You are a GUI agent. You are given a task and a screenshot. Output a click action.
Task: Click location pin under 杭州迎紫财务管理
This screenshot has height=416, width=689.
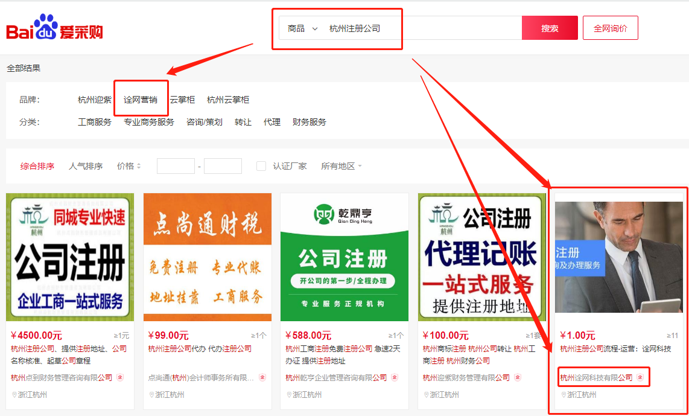426,395
